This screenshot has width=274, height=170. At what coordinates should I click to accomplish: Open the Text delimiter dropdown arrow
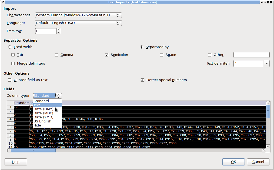[x=267, y=64]
